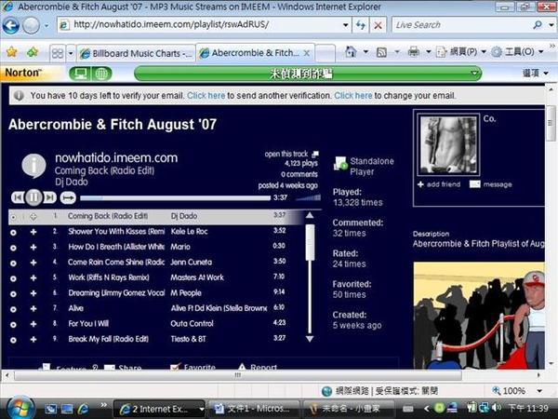Click the browser Forward arrow button
558x419 pixels.
(x=32, y=25)
